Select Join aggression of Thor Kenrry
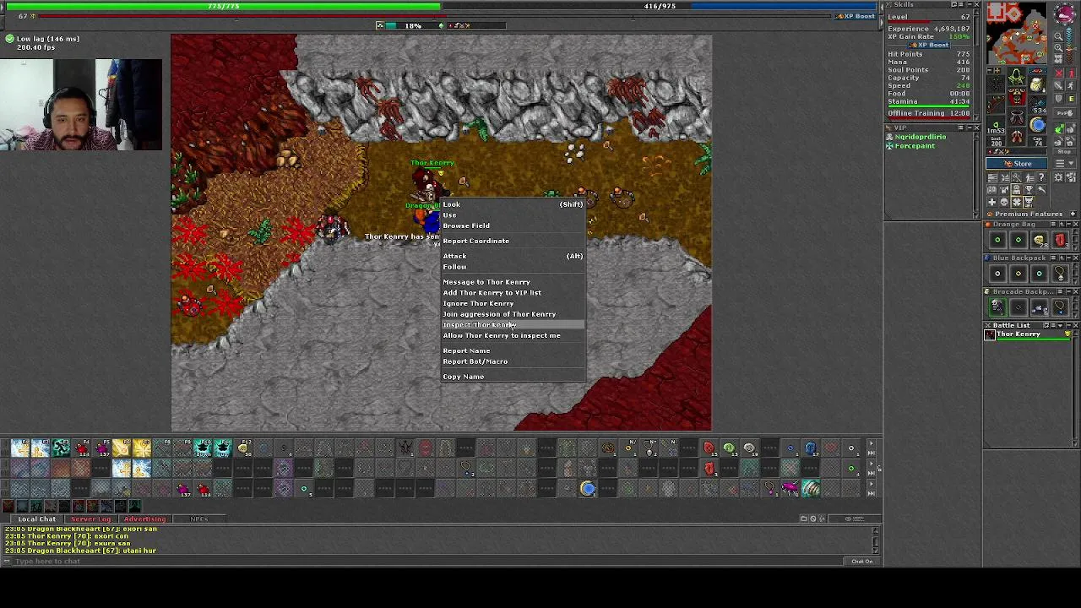This screenshot has width=1081, height=608. tap(499, 314)
